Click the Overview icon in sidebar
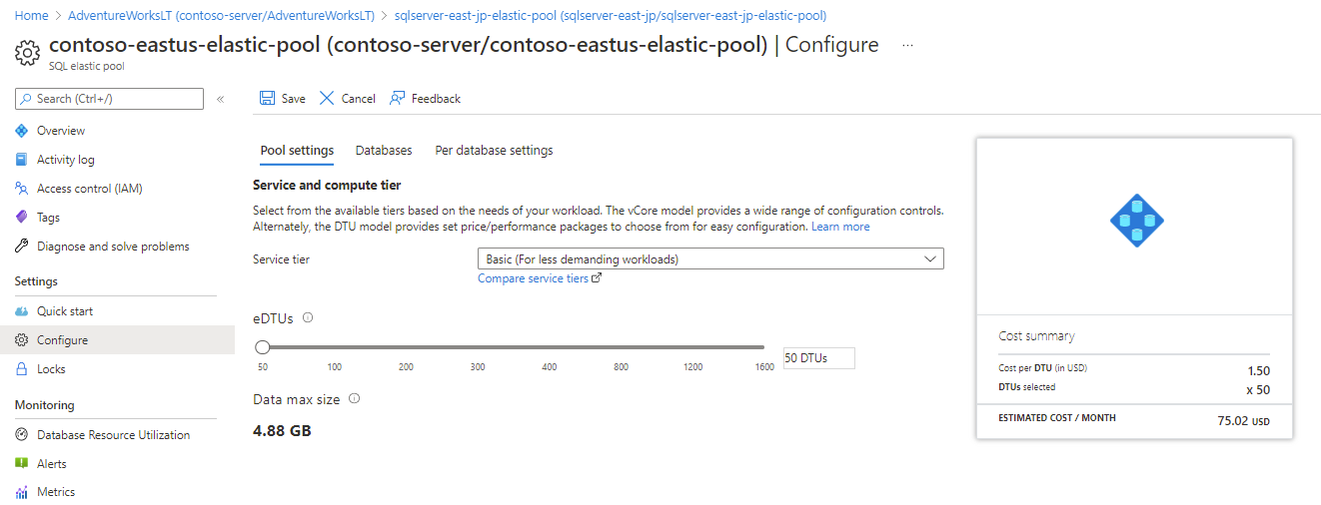Image resolution: width=1321 pixels, height=505 pixels. click(22, 131)
